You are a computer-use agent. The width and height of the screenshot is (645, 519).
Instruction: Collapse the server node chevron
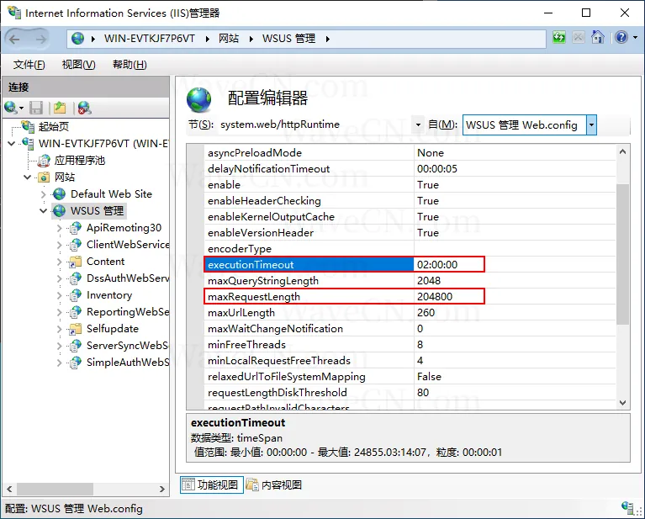(12, 144)
